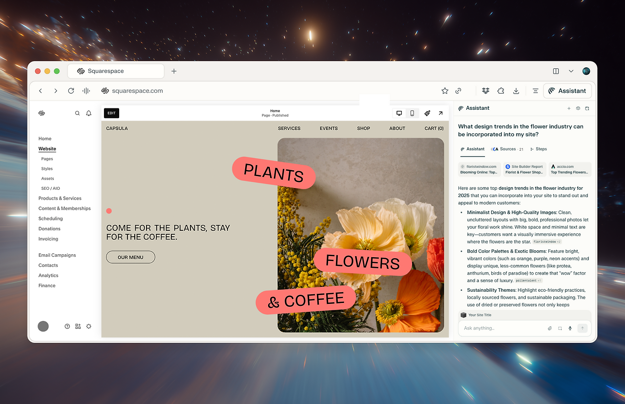Open notifications with the bell icon

click(x=88, y=113)
